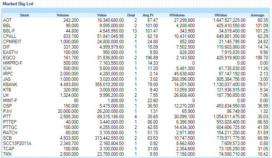Select the TKN stock name
272x158 pixels.
[7, 155]
